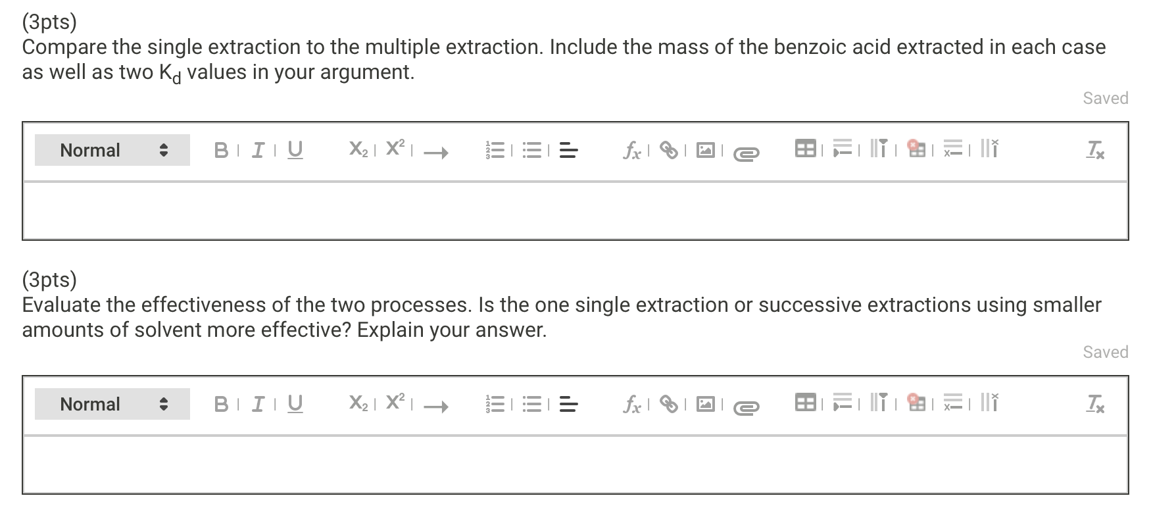Use the delete table icon in first toolbar

point(917,149)
